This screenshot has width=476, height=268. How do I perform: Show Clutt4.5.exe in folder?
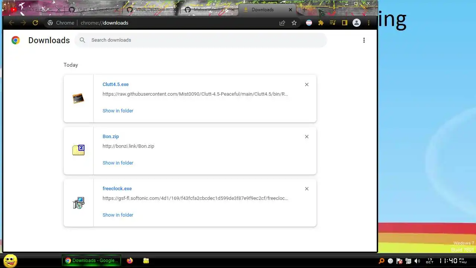pos(118,111)
